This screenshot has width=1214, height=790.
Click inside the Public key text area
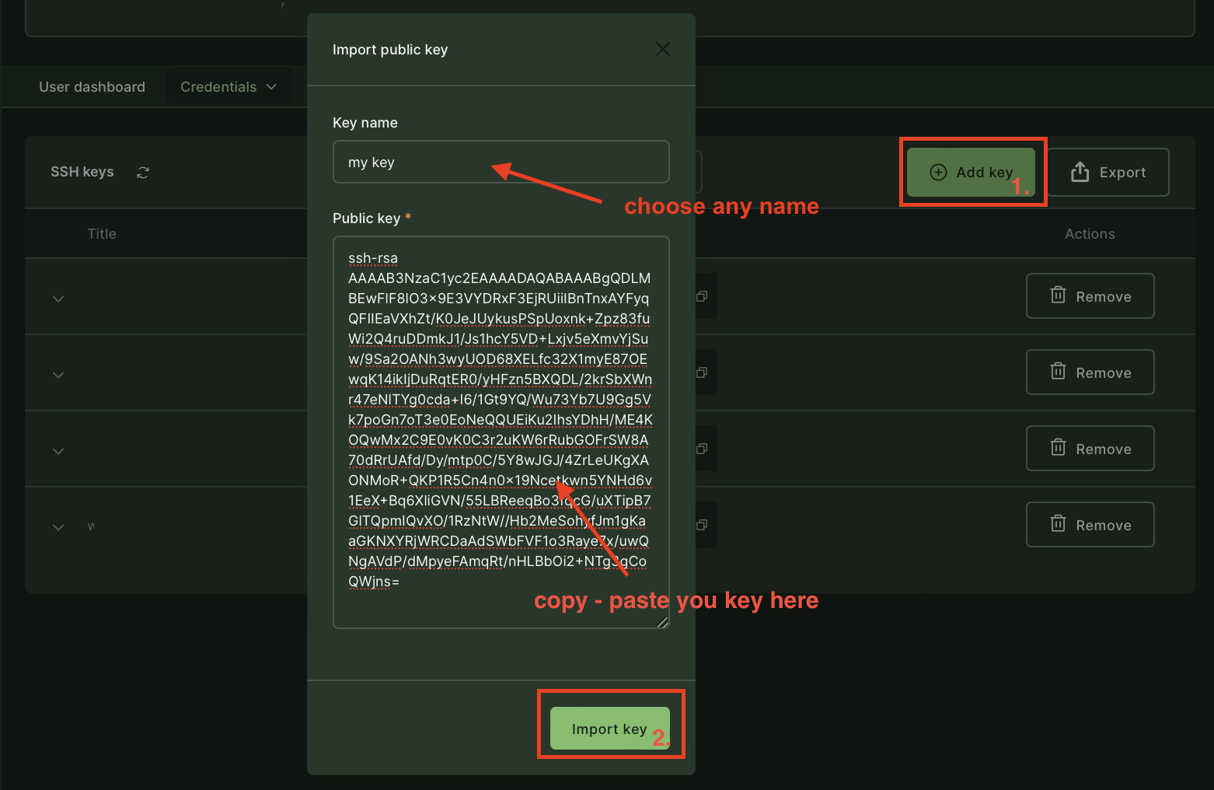click(x=501, y=432)
